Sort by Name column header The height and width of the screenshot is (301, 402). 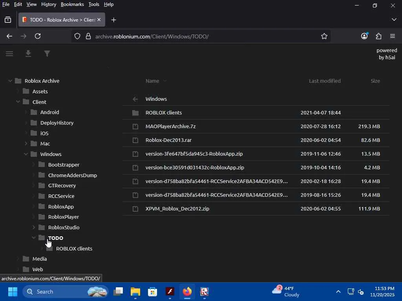(x=152, y=81)
